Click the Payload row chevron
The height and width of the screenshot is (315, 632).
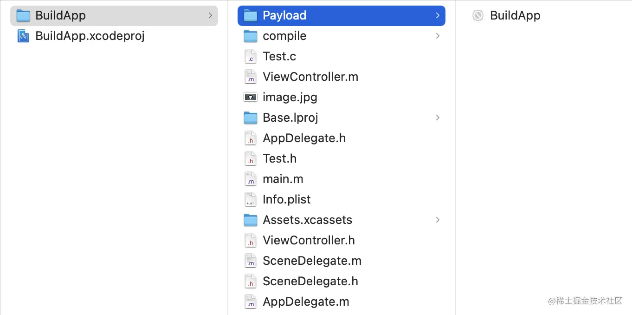point(438,15)
